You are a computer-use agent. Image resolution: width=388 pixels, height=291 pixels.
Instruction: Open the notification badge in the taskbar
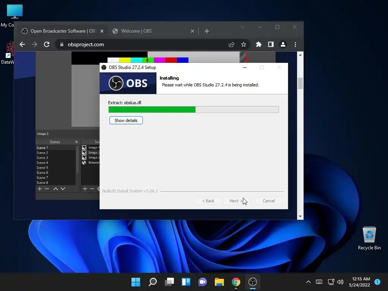[377, 282]
